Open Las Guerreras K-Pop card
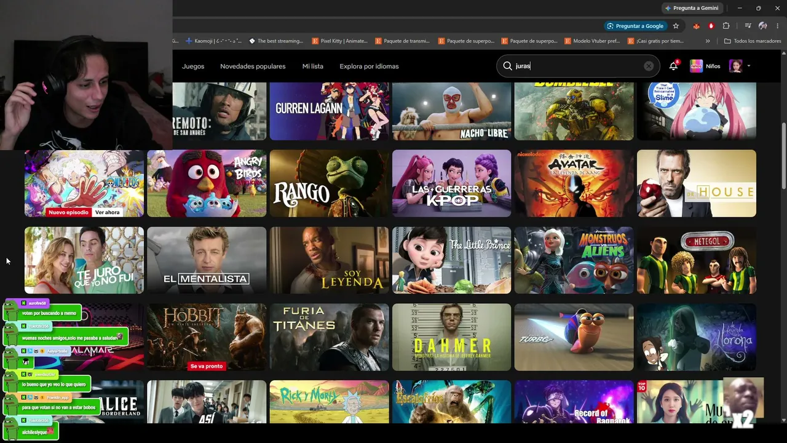787x443 pixels. coord(451,183)
